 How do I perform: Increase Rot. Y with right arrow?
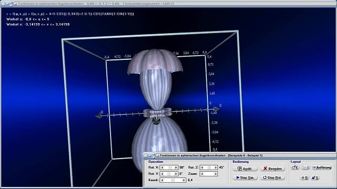pyautogui.click(x=176, y=174)
